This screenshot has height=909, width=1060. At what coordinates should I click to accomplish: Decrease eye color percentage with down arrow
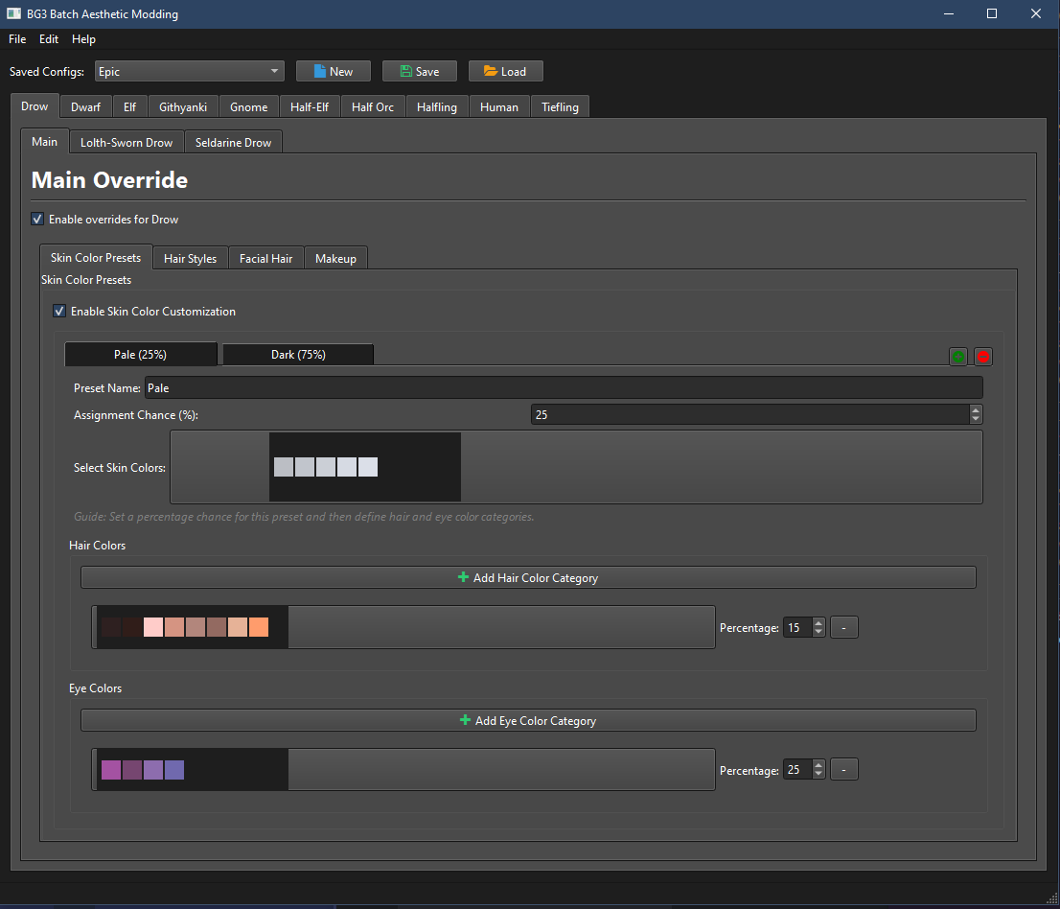click(x=818, y=775)
